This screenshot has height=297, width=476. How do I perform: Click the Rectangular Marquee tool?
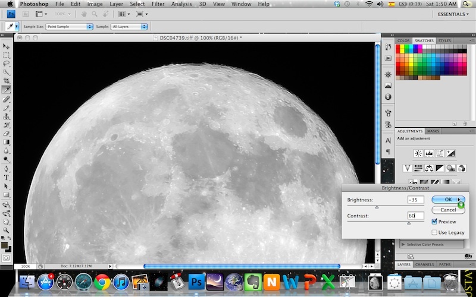(7, 54)
